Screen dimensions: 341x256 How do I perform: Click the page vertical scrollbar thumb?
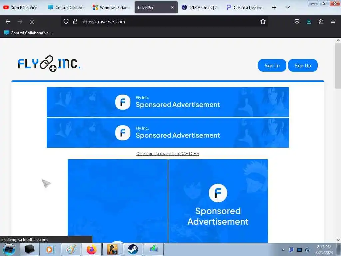[x=338, y=66]
